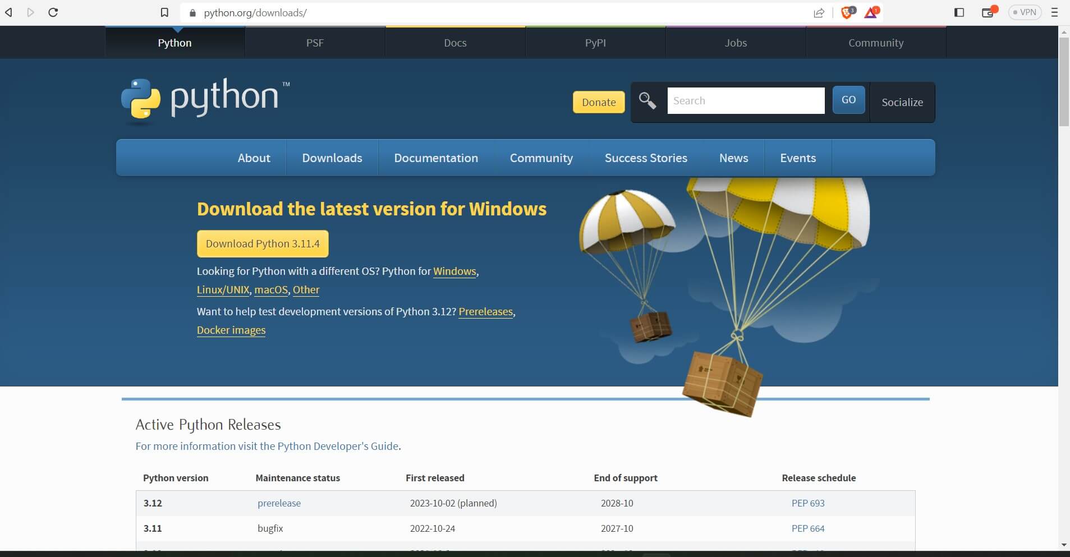The width and height of the screenshot is (1070, 557).
Task: Enable the Brave VPN
Action: pyautogui.click(x=1025, y=12)
